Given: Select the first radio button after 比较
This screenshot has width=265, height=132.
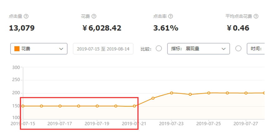Looking at the screenshot, I should (159, 48).
